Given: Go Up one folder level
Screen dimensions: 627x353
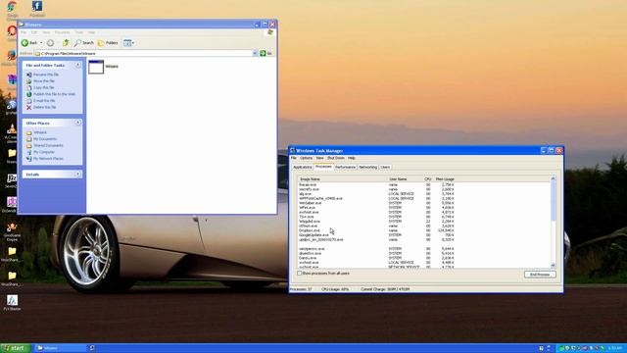Looking at the screenshot, I should (66, 42).
